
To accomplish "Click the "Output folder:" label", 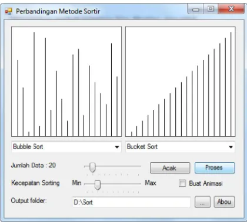I will 29,201.
